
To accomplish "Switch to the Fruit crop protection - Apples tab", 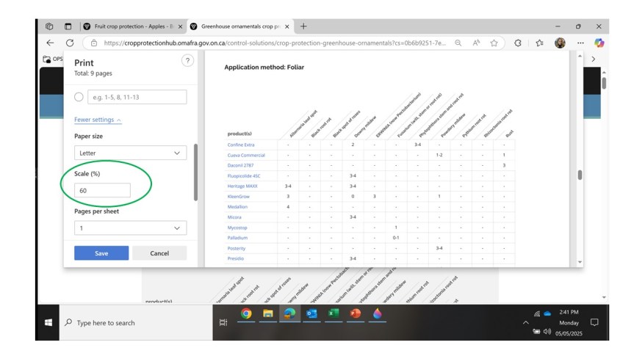I will click(x=134, y=26).
